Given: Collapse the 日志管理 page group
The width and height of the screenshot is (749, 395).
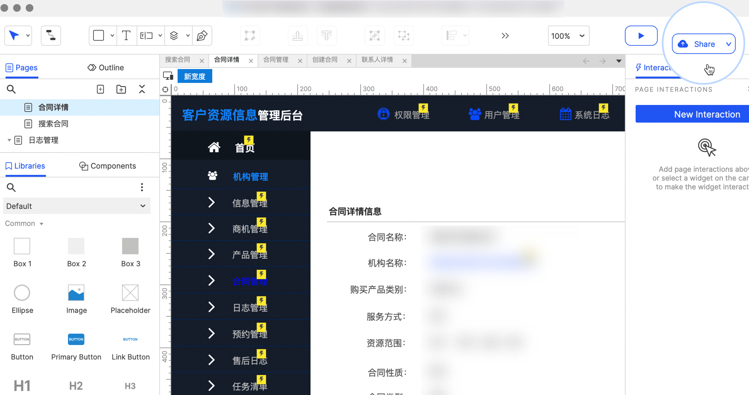Looking at the screenshot, I should tap(9, 140).
